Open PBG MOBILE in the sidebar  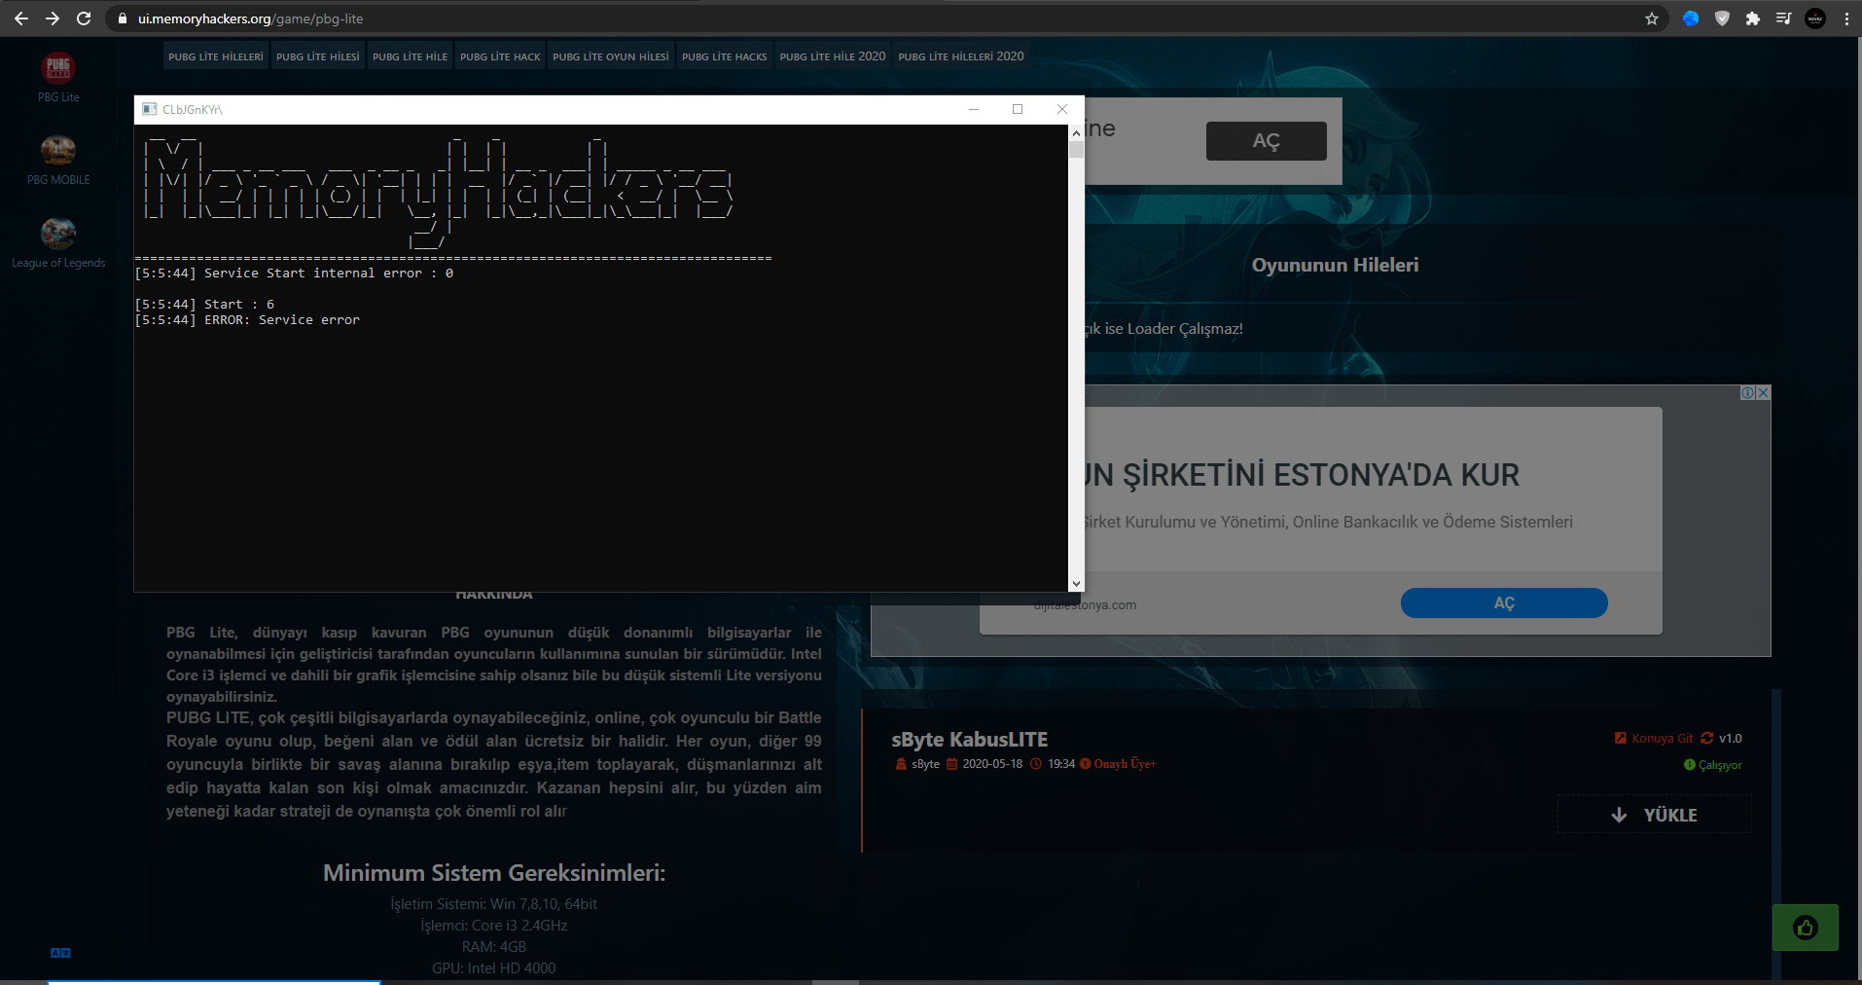pyautogui.click(x=58, y=160)
